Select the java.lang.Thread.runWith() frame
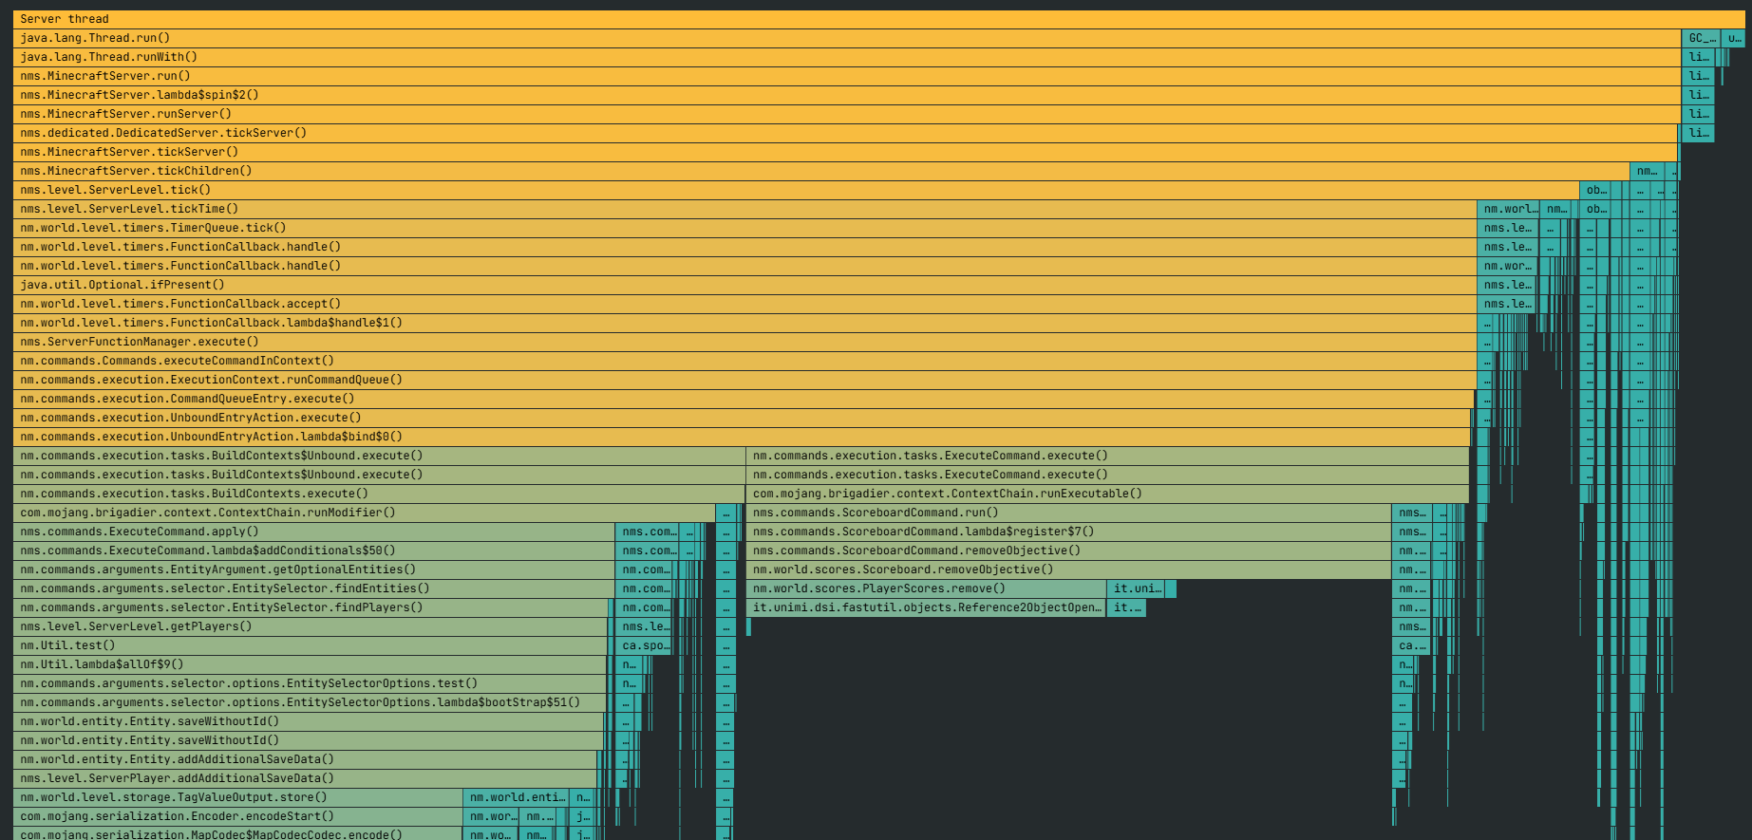The image size is (1752, 840). click(846, 57)
